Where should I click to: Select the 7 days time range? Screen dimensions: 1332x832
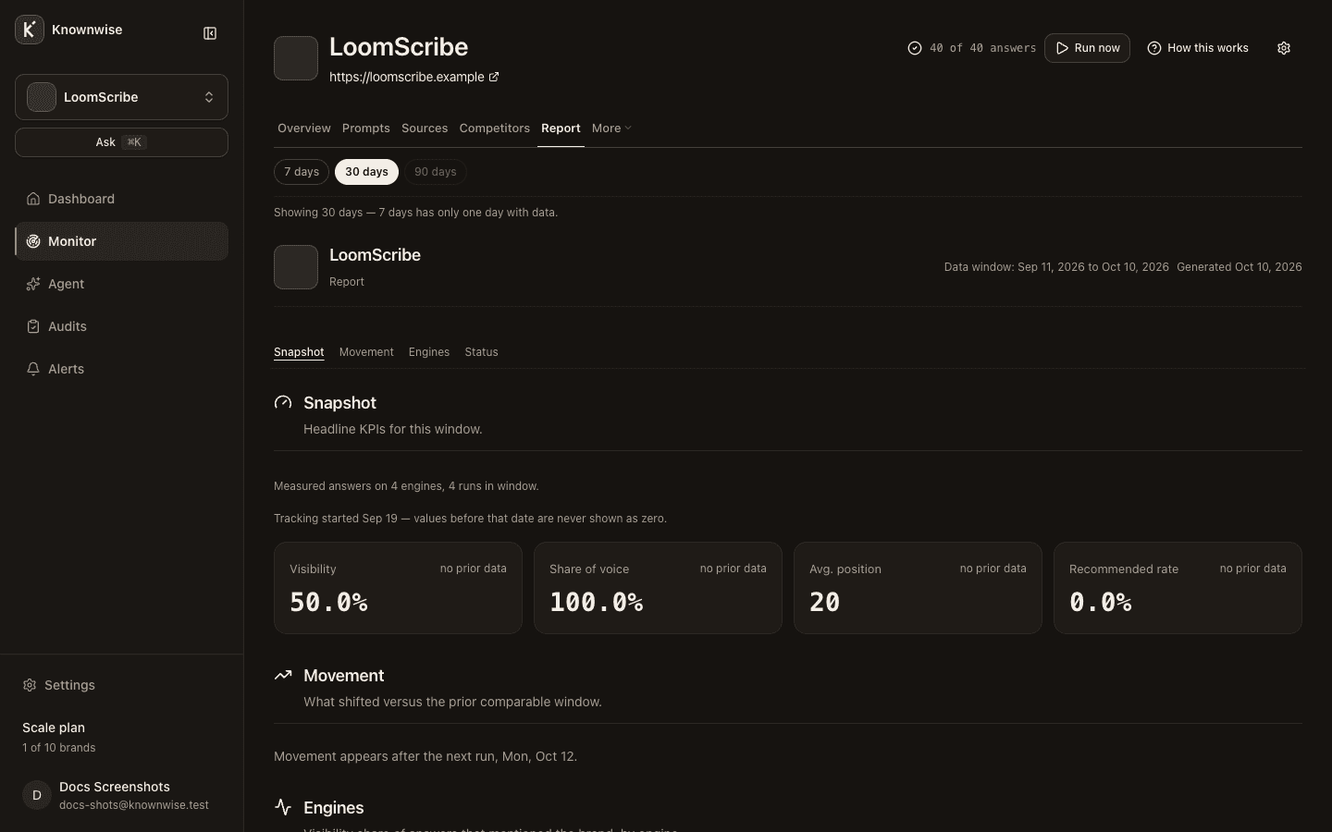pos(302,172)
